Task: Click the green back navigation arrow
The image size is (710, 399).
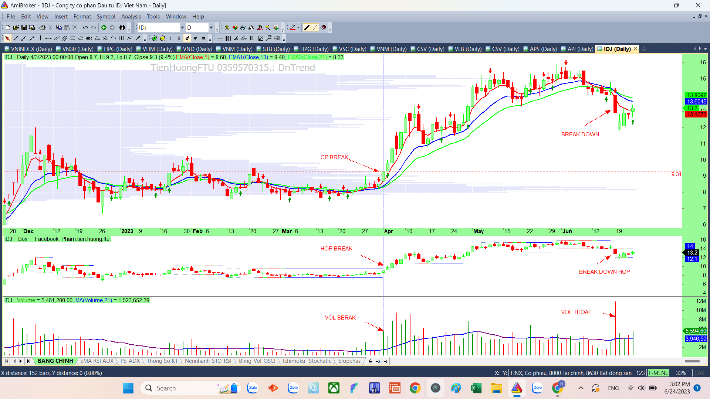Action: coord(104,27)
